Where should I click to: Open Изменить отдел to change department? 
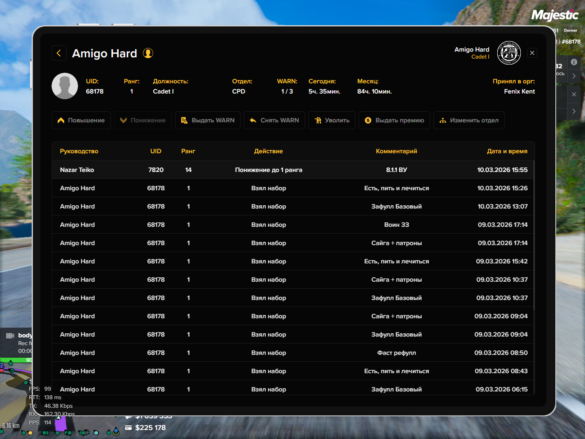click(469, 120)
